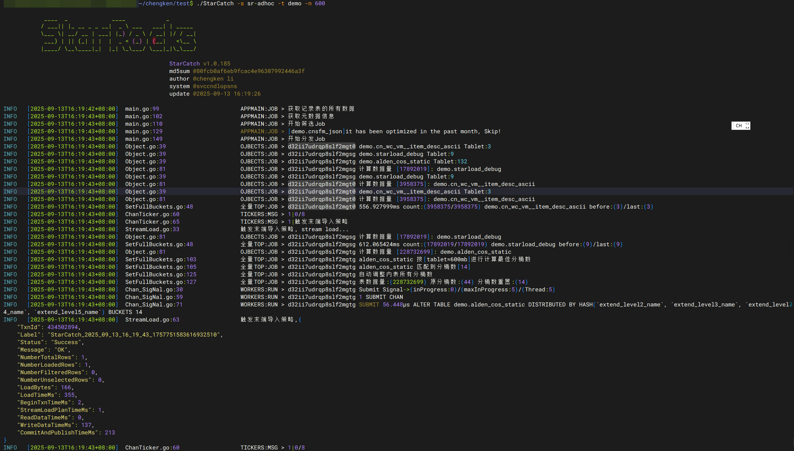Click the timestamp '2025-09-13T16:19:42+08:00'

pos(73,109)
